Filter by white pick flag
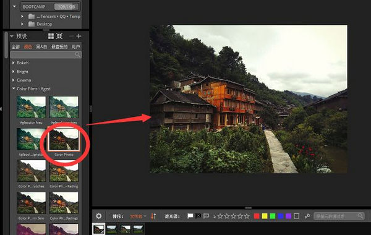The image size is (371, 235). [x=190, y=216]
